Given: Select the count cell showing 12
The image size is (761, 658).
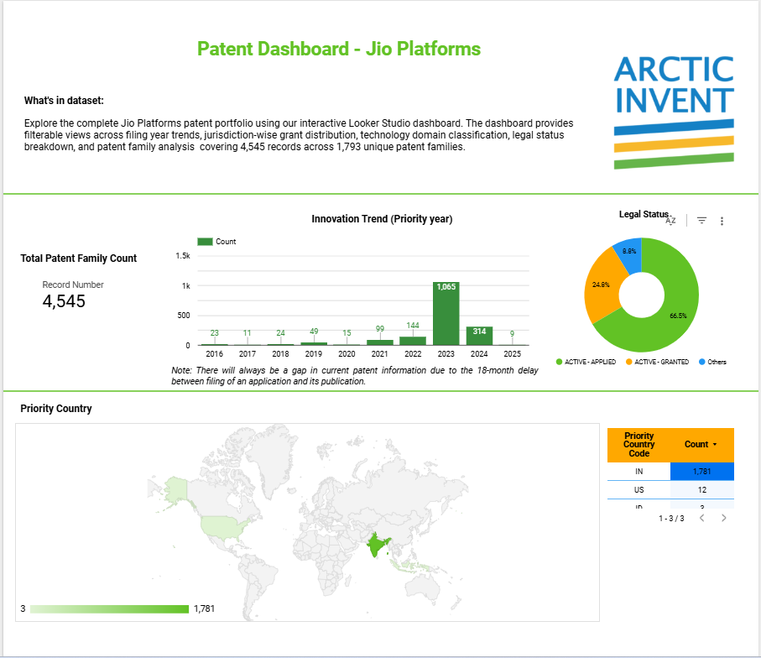Looking at the screenshot, I should pyautogui.click(x=702, y=490).
